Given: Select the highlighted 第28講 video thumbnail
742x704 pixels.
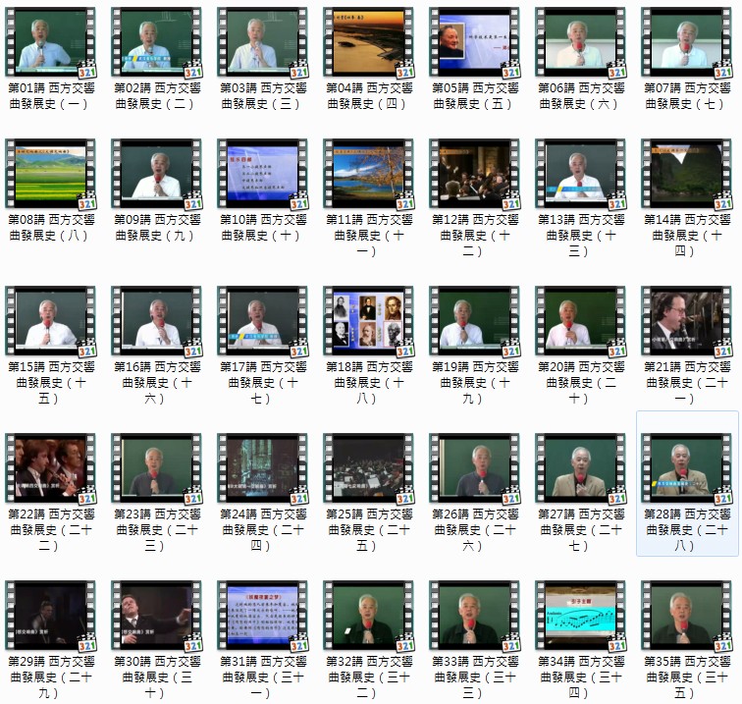Looking at the screenshot, I should (686, 468).
